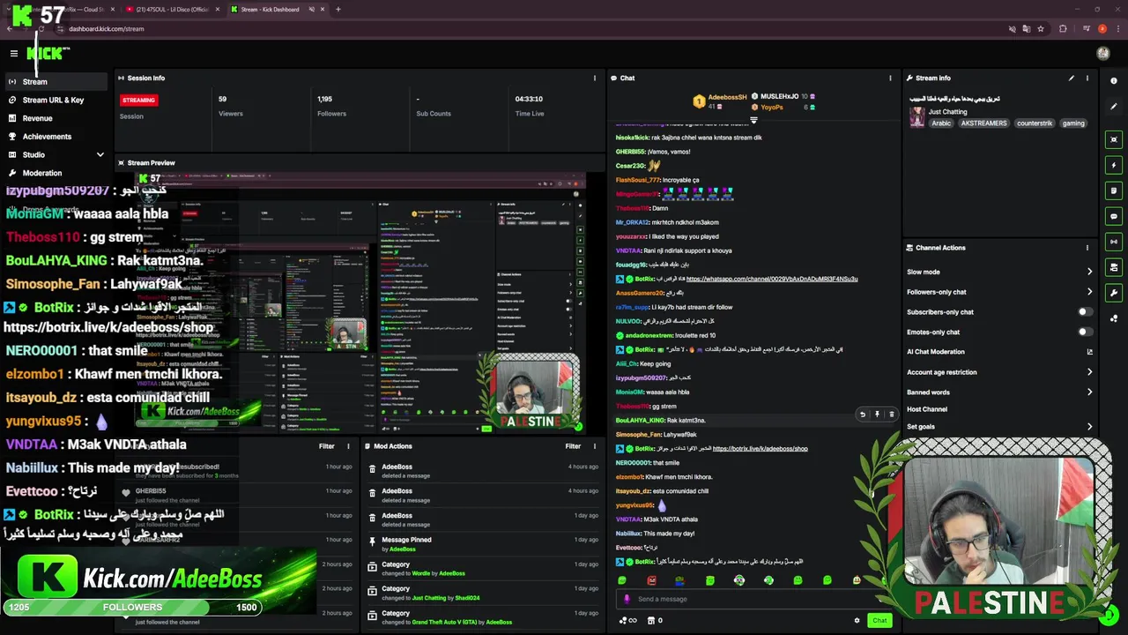This screenshot has height=635, width=1128.
Task: Click the three-dots cluster icon at rail bottom
Action: click(x=1114, y=318)
